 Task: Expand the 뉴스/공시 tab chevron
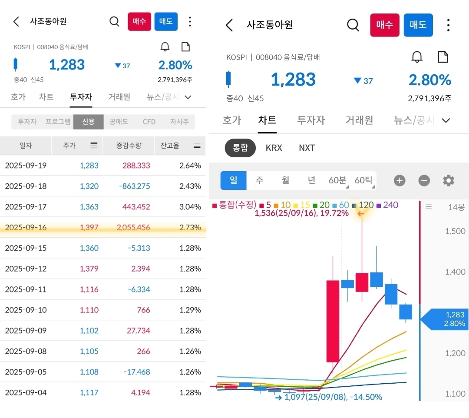tap(446, 120)
